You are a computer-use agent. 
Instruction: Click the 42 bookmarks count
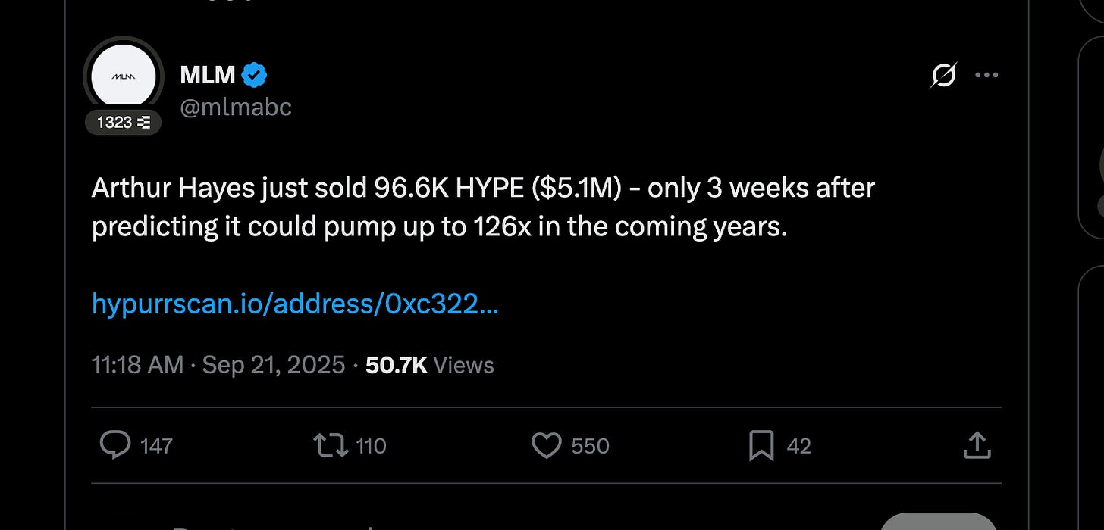798,446
